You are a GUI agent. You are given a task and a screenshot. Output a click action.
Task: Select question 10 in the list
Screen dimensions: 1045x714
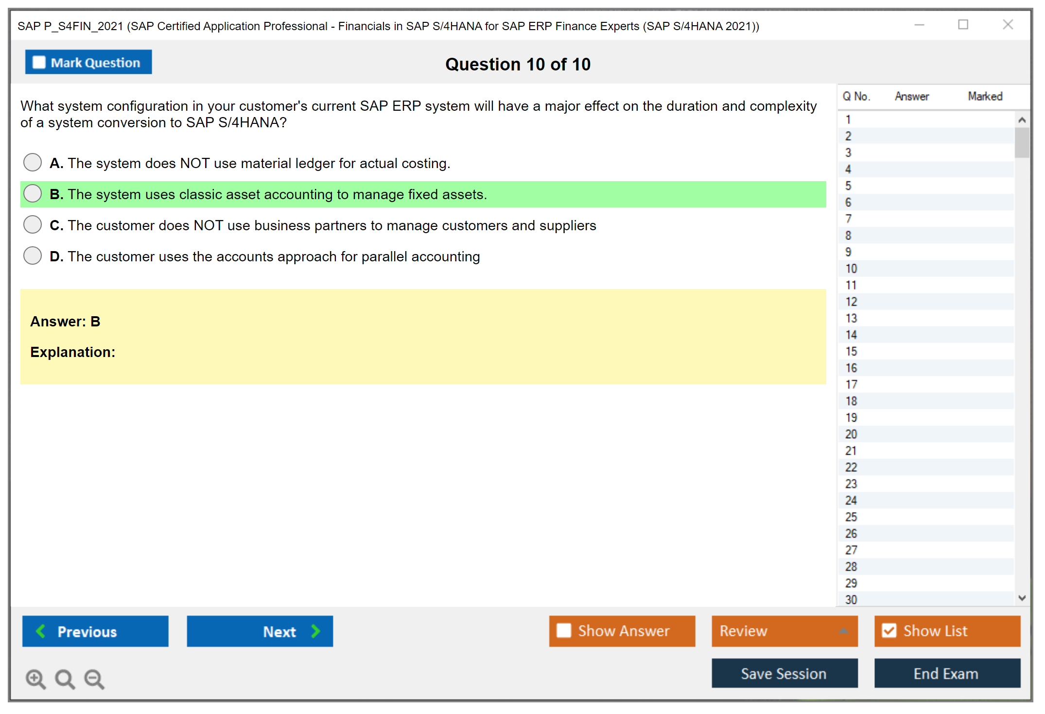(852, 269)
